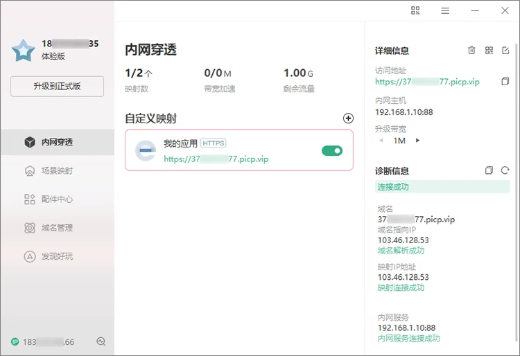Click the 内网主机 value 192.168.1.10:88
The image size is (520, 356).
click(x=404, y=112)
